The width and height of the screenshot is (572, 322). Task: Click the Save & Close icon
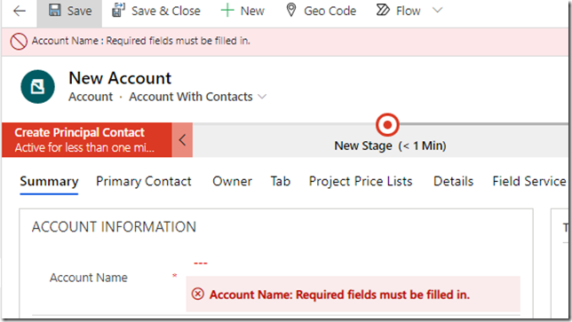point(118,10)
